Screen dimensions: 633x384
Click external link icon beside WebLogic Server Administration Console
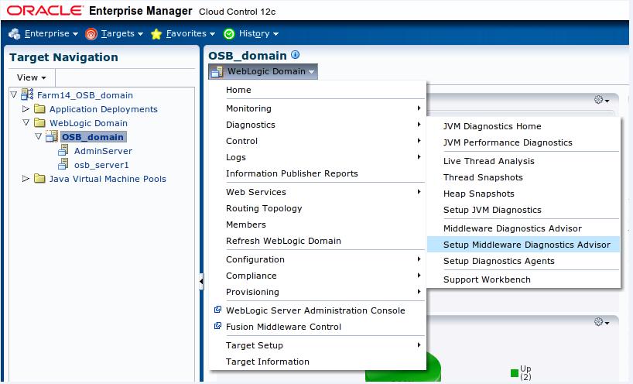217,310
